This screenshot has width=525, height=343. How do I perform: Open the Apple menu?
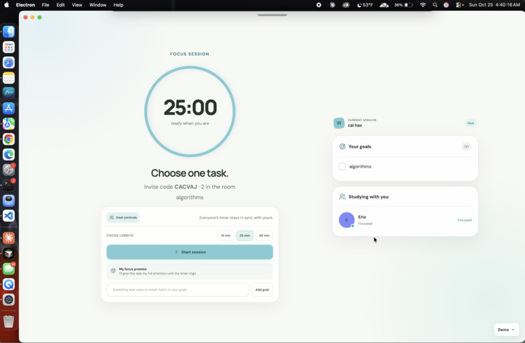pyautogui.click(x=7, y=5)
